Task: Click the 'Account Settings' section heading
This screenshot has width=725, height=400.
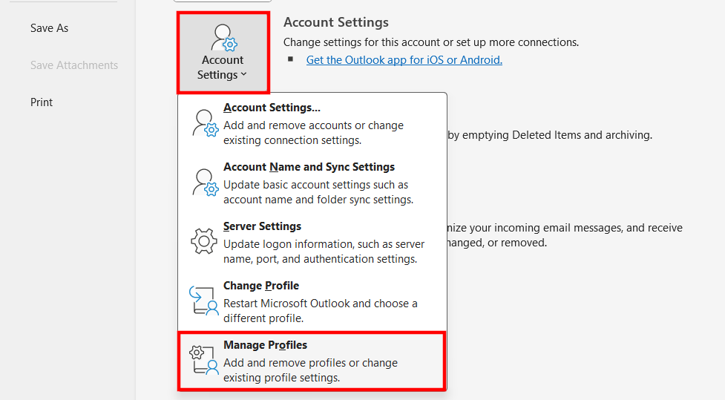Action: pyautogui.click(x=335, y=23)
